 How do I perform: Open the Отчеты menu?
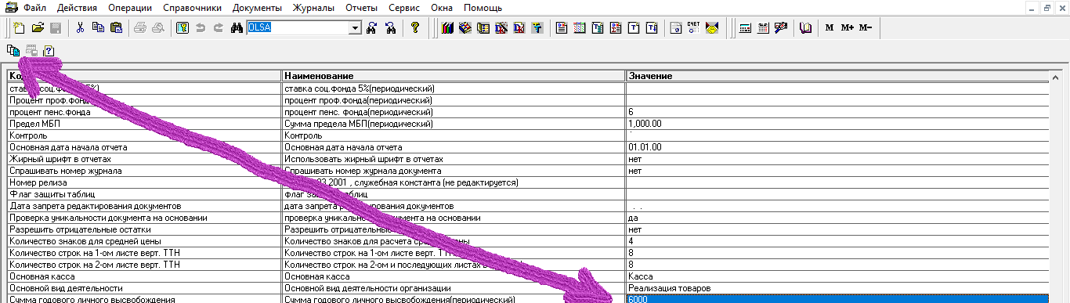pyautogui.click(x=361, y=7)
